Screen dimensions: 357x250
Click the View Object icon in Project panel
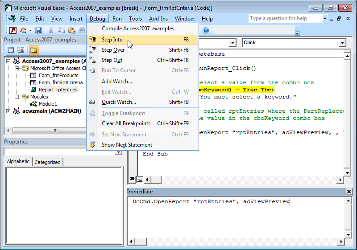point(21,50)
